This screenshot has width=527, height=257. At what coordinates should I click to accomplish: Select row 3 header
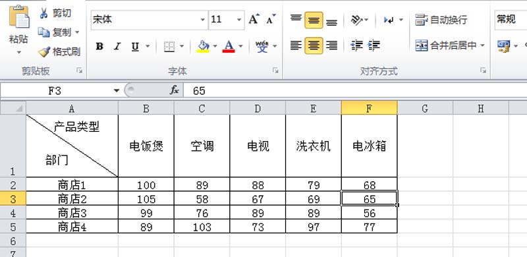[13, 199]
